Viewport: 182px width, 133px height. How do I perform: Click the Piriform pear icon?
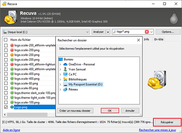(174, 18)
